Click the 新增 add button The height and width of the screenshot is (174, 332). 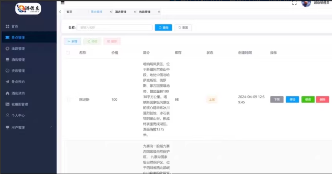tap(72, 41)
